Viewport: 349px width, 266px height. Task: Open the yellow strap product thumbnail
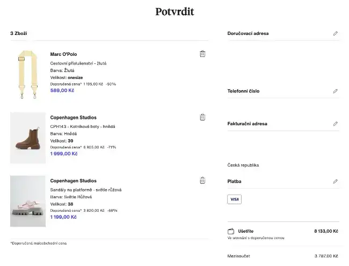tap(28, 74)
